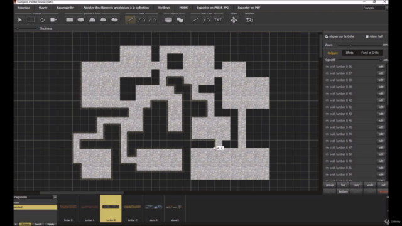Select the multiple objects scatter tool

tap(180, 19)
